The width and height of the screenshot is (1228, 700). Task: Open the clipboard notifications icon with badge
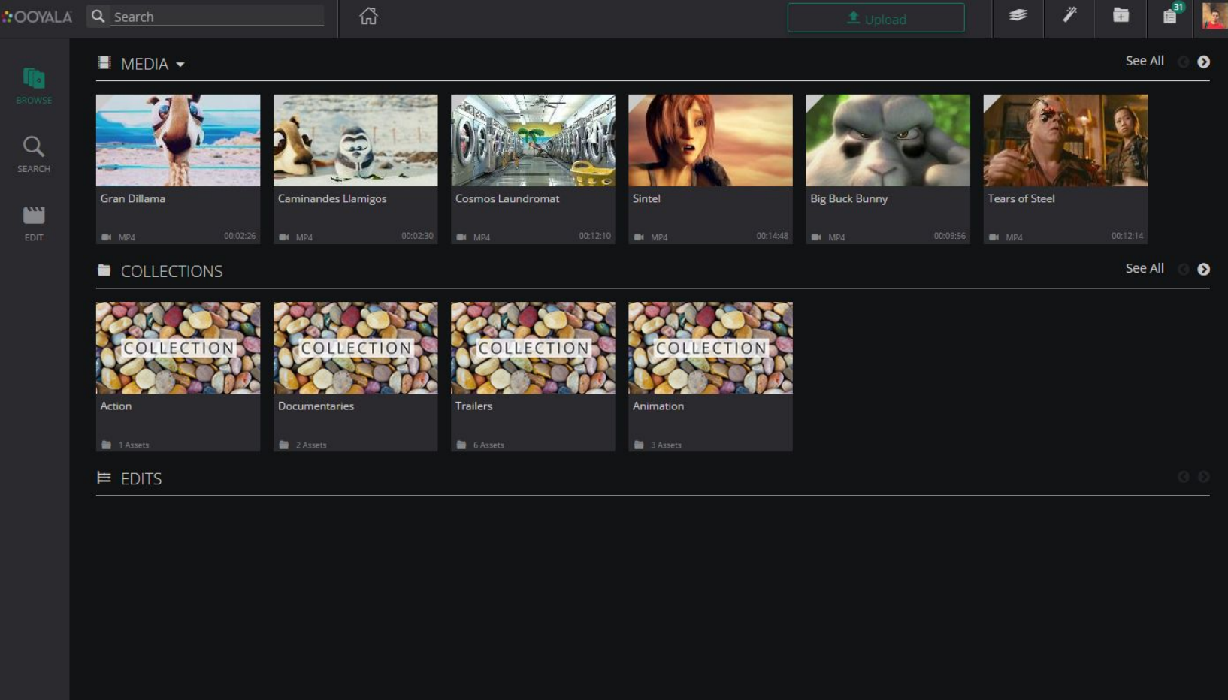click(x=1171, y=15)
